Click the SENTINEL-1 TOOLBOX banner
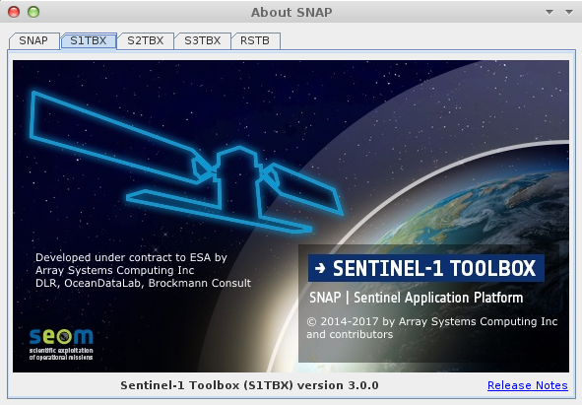 click(426, 268)
